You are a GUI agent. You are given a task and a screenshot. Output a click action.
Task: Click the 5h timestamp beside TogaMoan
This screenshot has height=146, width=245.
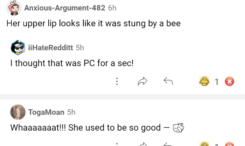(x=71, y=112)
